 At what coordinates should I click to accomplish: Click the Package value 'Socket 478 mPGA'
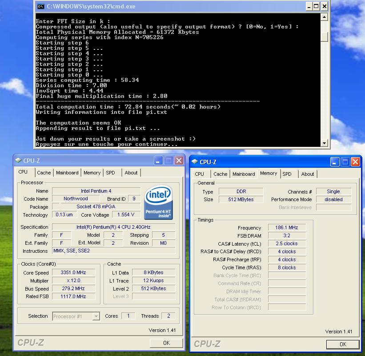[96, 206]
